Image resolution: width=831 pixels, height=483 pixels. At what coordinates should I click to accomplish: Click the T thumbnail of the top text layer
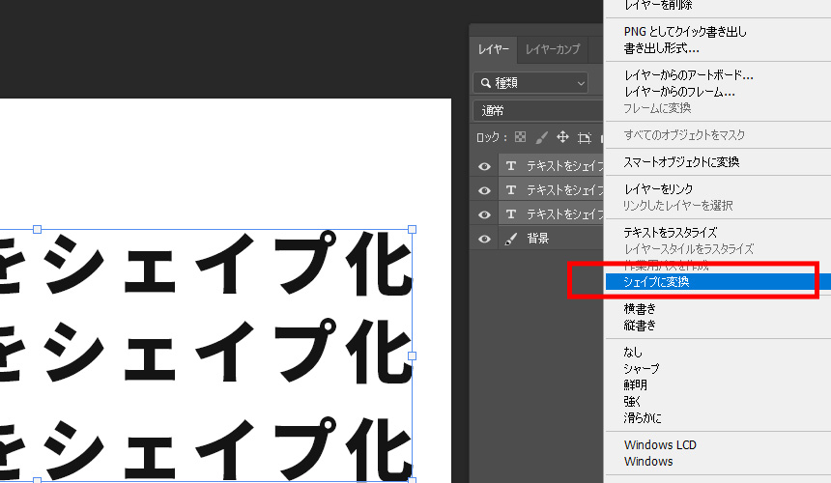point(511,166)
